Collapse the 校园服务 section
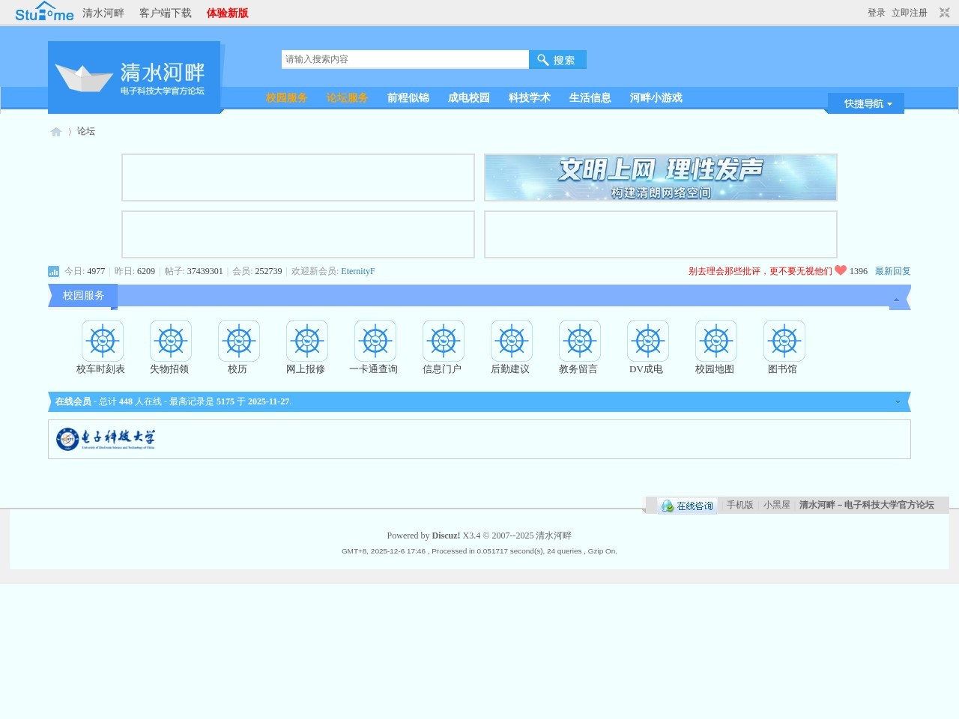 pyautogui.click(x=896, y=298)
